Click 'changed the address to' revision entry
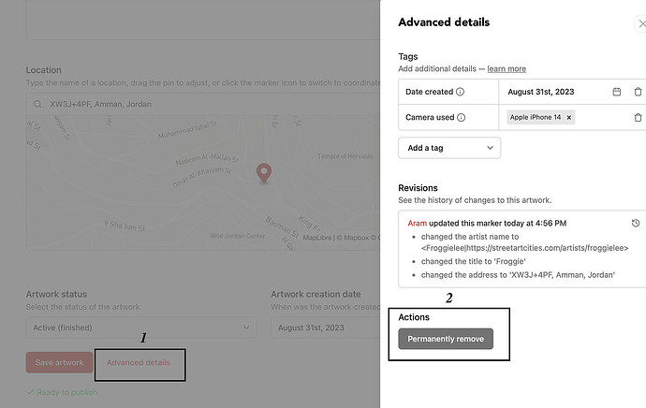Viewport: 646px width, 408px height. point(518,275)
